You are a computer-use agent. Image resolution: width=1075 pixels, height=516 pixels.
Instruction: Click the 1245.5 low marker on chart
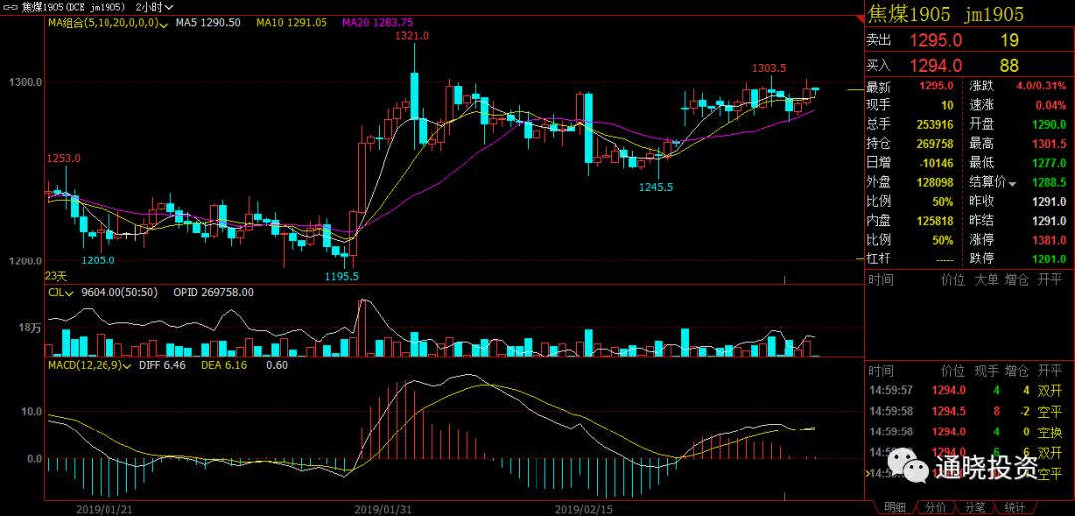point(656,186)
